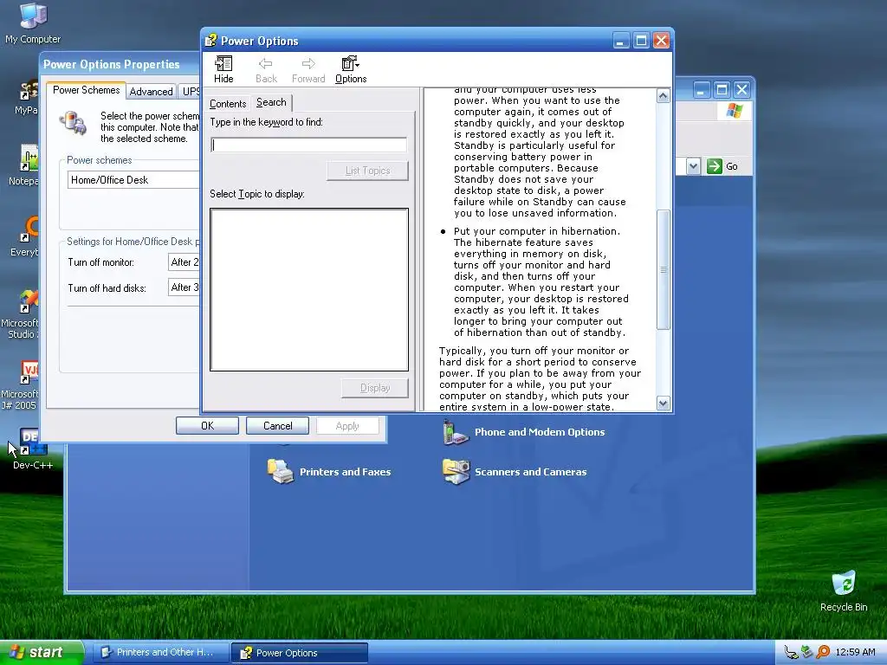This screenshot has height=665, width=887.
Task: Open My Computer desktop icon
Action: point(33,16)
